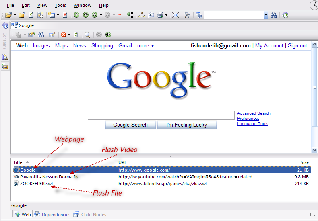
Task: Click the green down arrow navigation icon
Action: click(x=86, y=15)
